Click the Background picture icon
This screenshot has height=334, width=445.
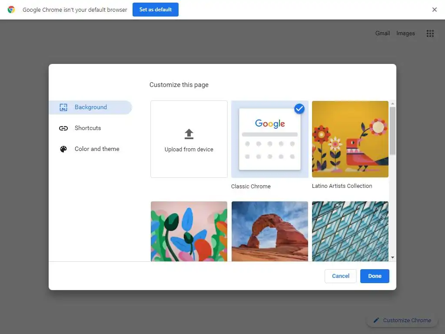63,107
